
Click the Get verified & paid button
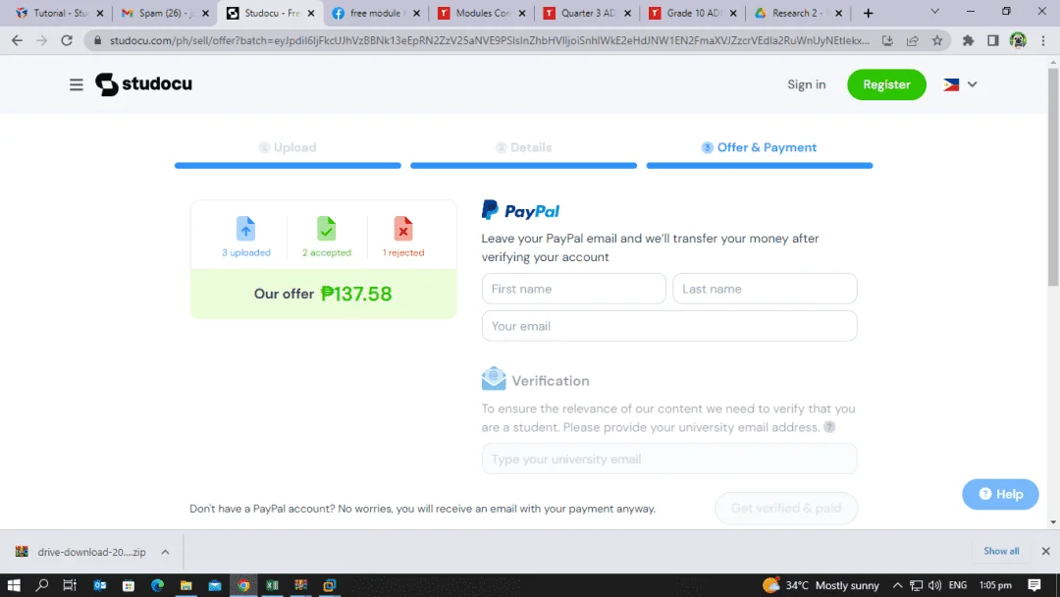pos(786,508)
